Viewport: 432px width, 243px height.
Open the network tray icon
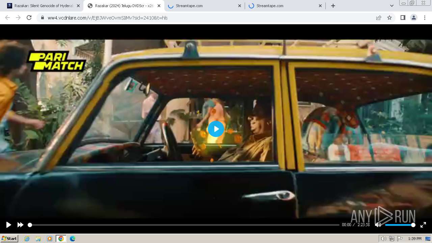pos(391,239)
